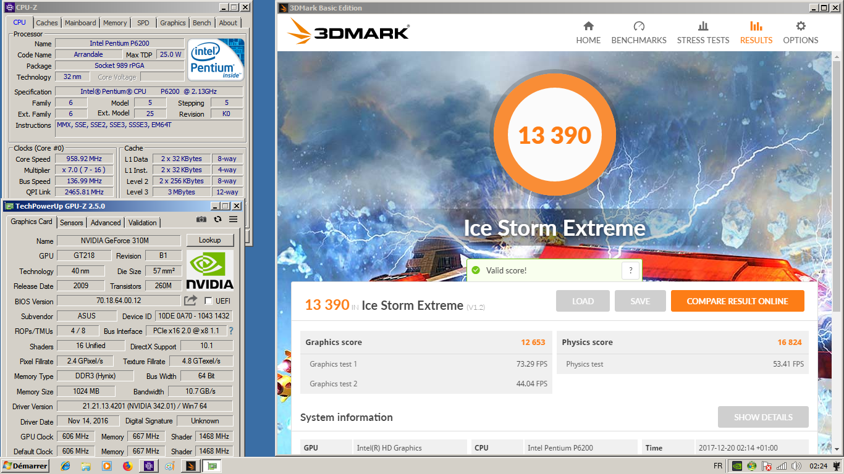Open the Validation tab in GPU-Z
This screenshot has height=474, width=844.
click(x=143, y=223)
